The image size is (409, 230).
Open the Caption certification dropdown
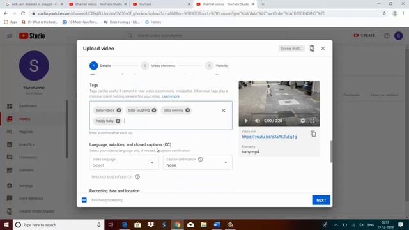pyautogui.click(x=197, y=162)
